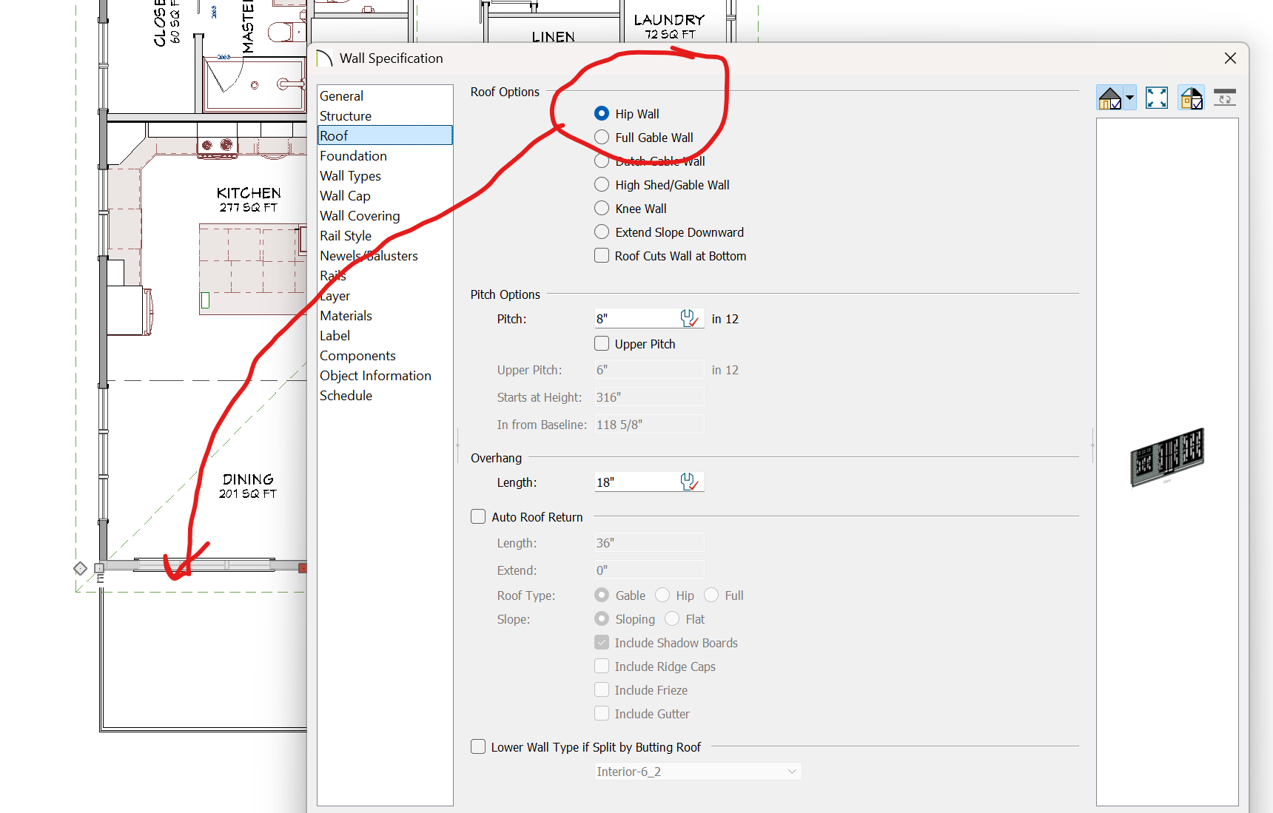Click the wall 3D preview thumbnail
The image size is (1273, 813).
pos(1167,456)
